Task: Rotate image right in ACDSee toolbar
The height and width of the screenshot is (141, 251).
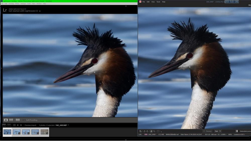Action: point(147,131)
